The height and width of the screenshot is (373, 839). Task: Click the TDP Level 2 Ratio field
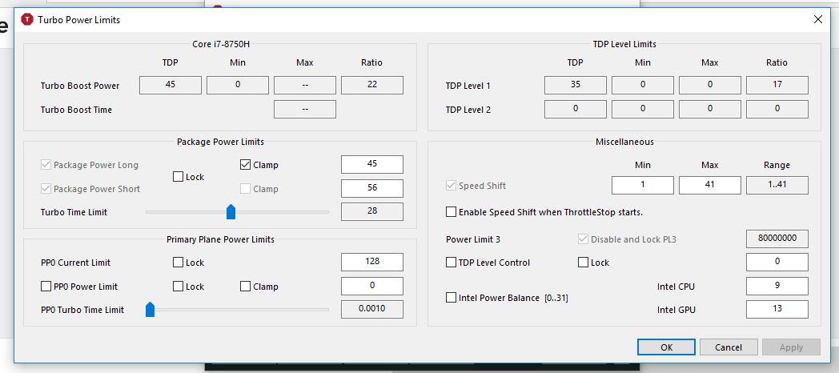(777, 109)
